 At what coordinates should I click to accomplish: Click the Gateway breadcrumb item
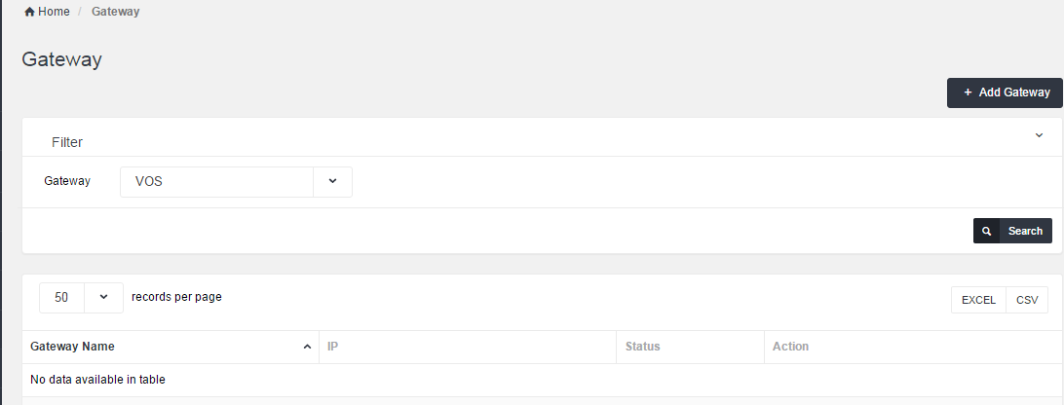116,12
